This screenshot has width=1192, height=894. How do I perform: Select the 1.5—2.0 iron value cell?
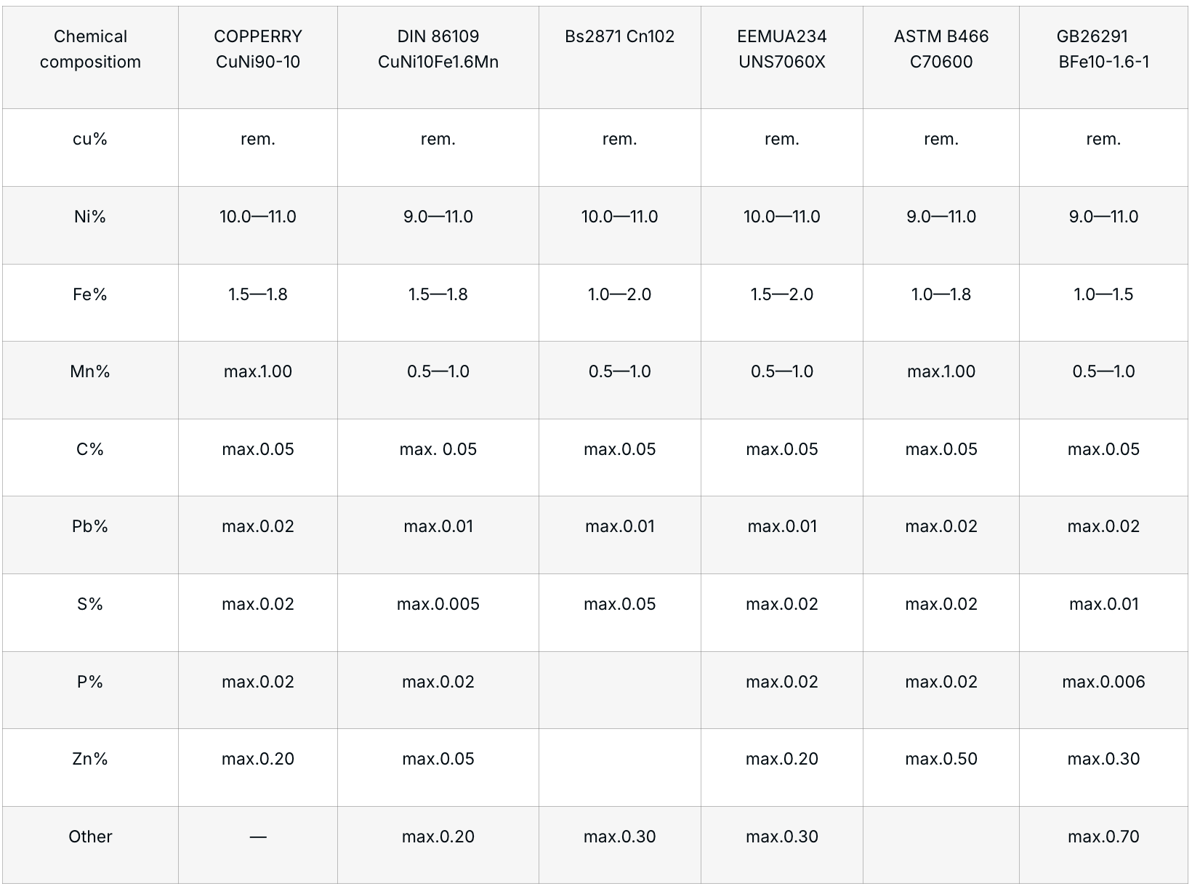tap(782, 294)
